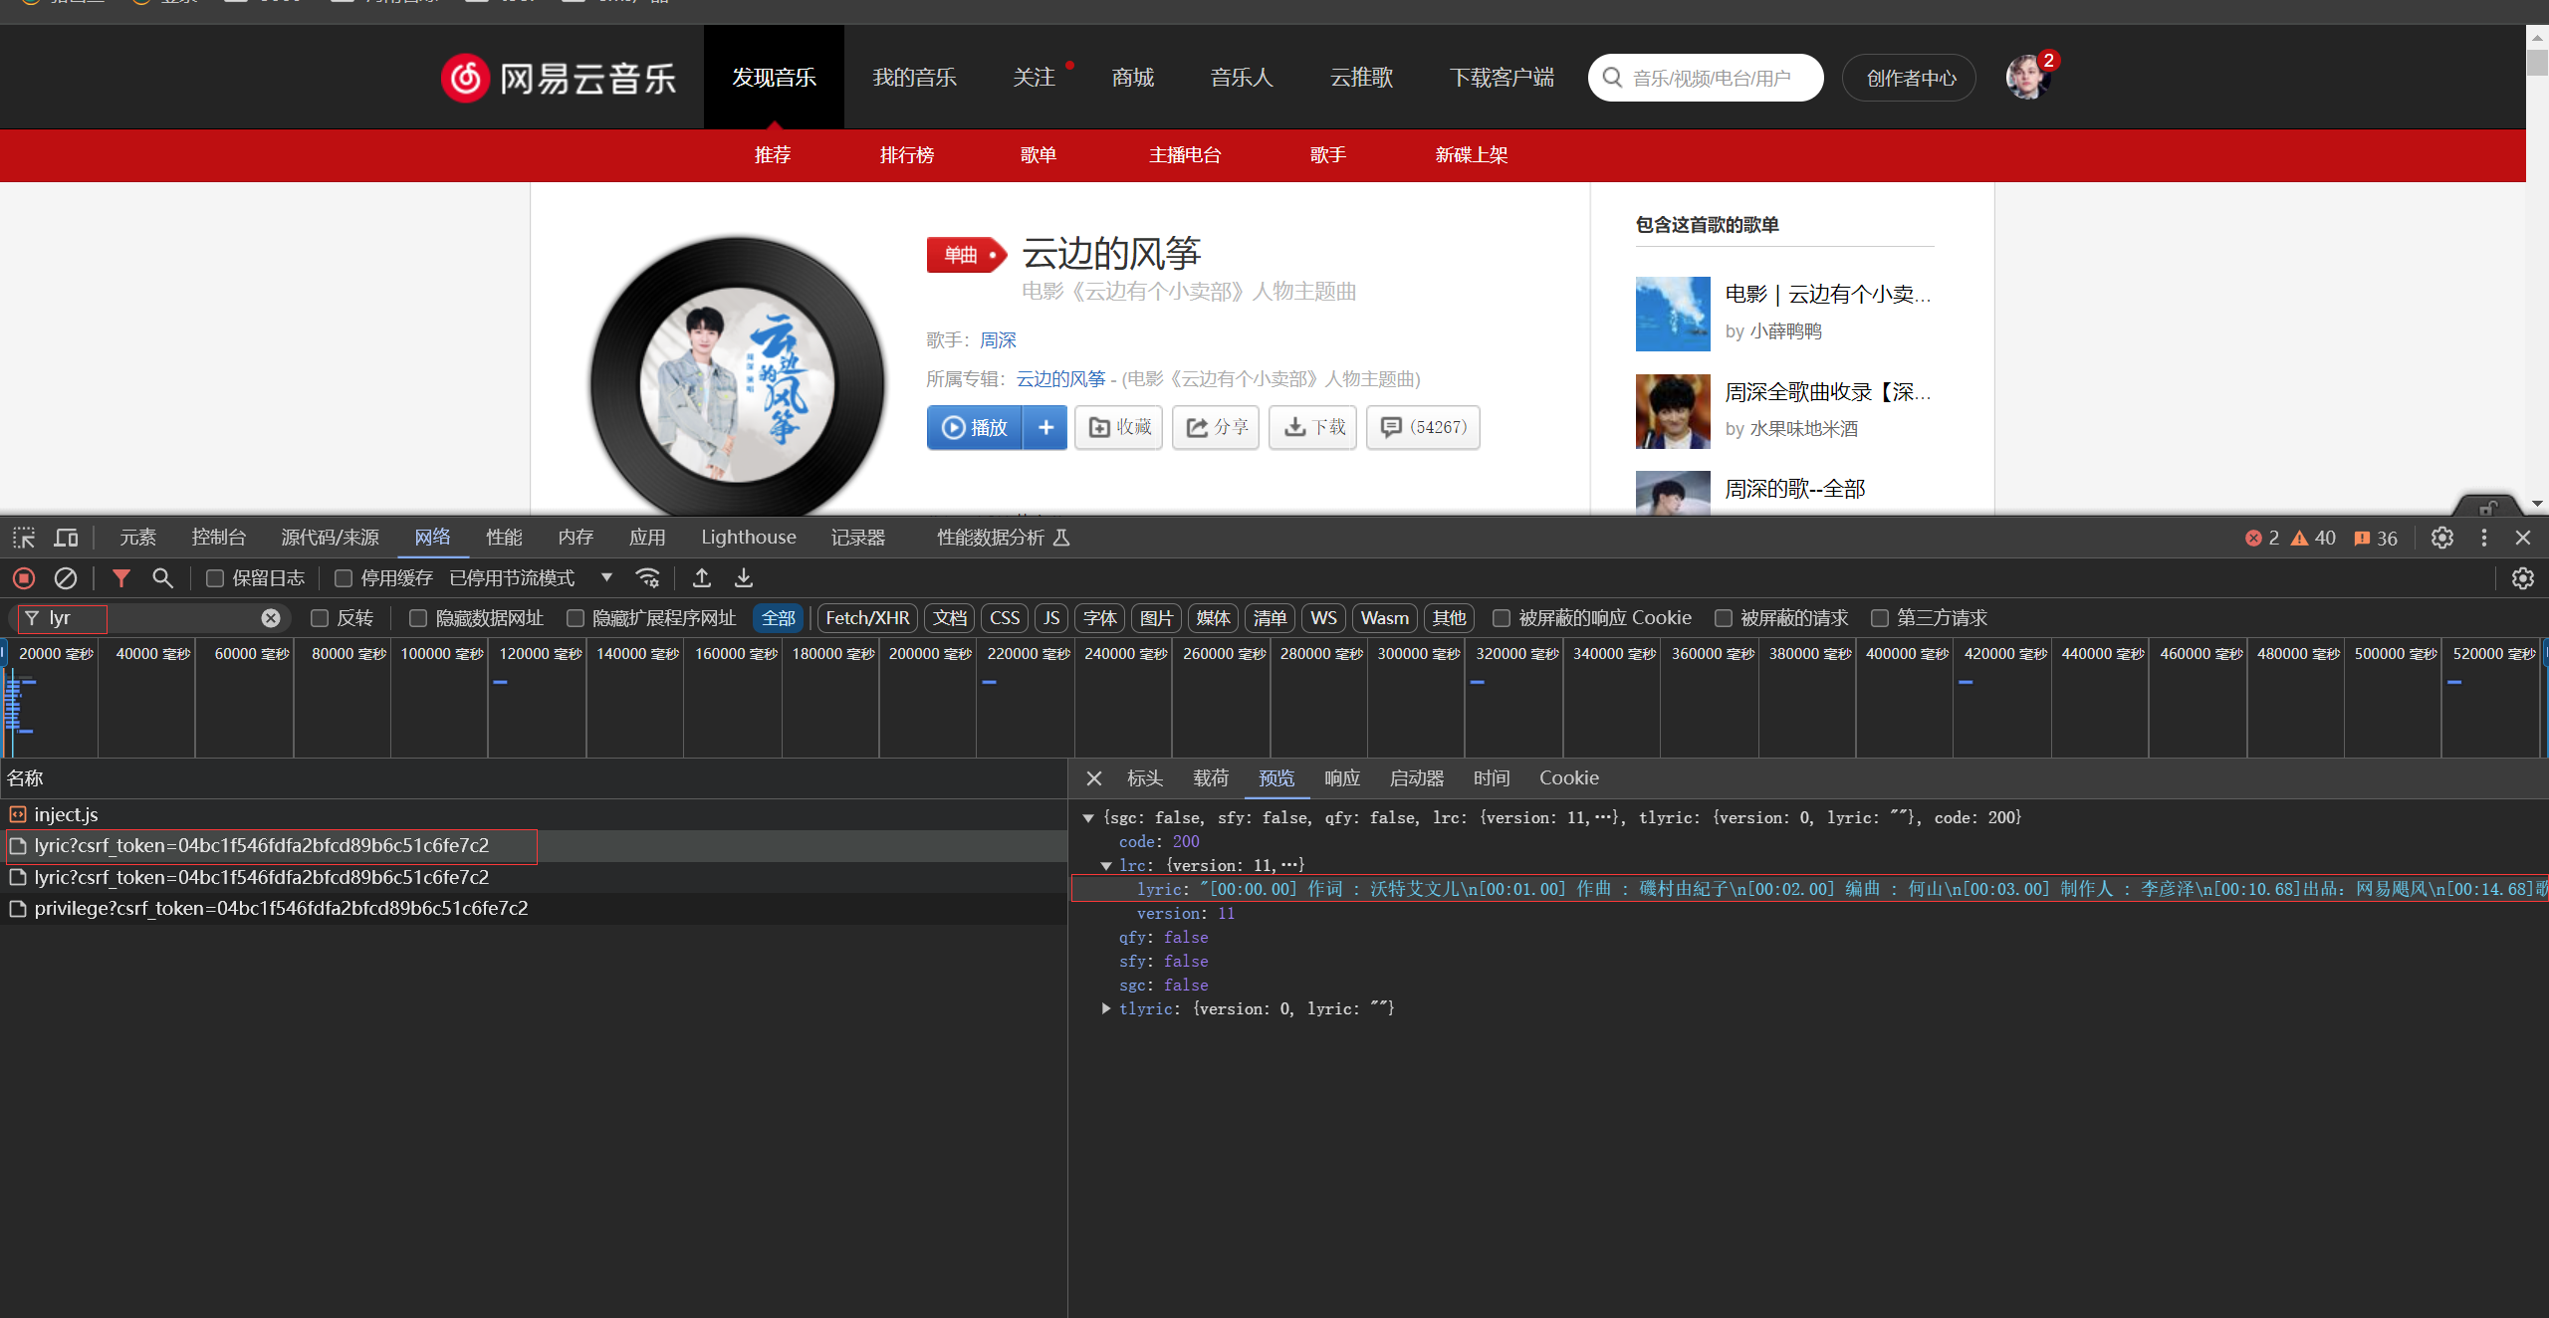
Task: Click the clear network log icon
Action: 66,578
